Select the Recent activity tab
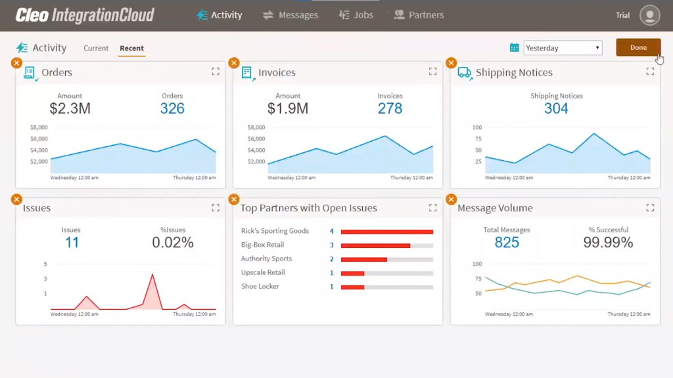 click(x=131, y=48)
